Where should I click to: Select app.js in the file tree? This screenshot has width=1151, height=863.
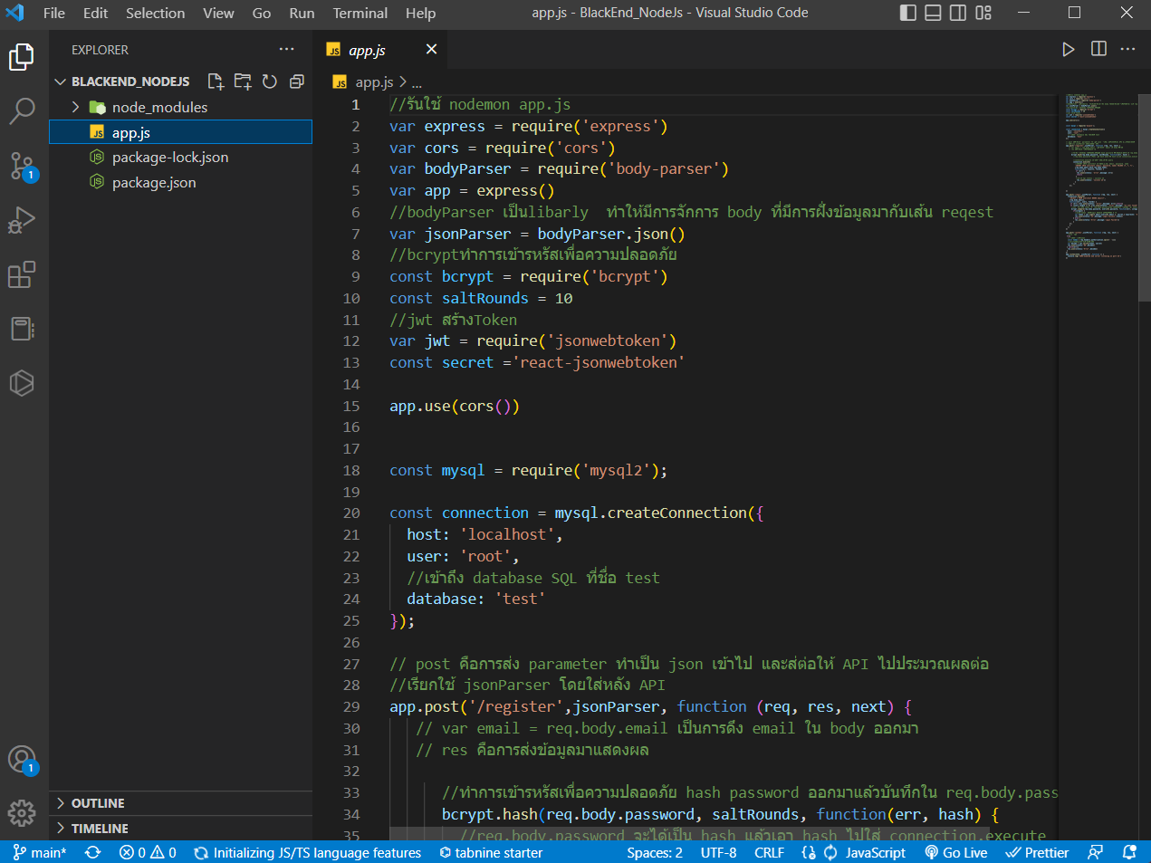[180, 132]
